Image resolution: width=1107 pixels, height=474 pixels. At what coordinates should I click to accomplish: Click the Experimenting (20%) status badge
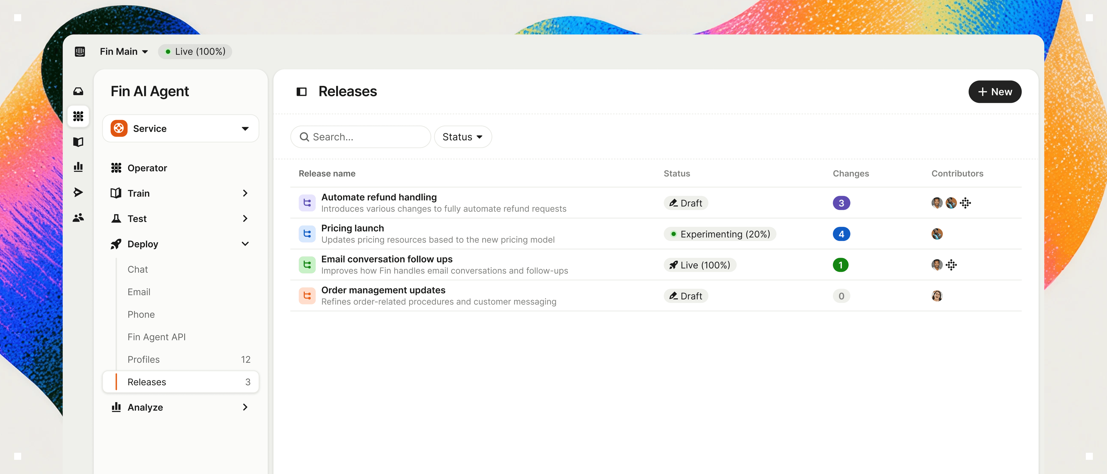coord(720,234)
